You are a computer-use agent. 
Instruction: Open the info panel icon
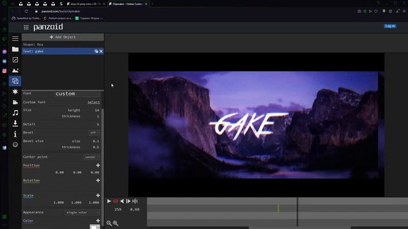click(15, 134)
